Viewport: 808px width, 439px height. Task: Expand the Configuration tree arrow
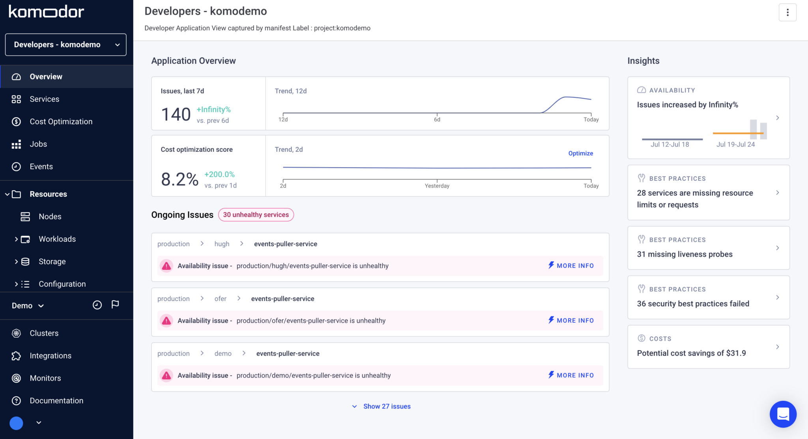click(16, 284)
